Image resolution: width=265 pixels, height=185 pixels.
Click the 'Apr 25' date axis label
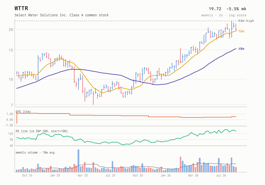(x=83, y=175)
